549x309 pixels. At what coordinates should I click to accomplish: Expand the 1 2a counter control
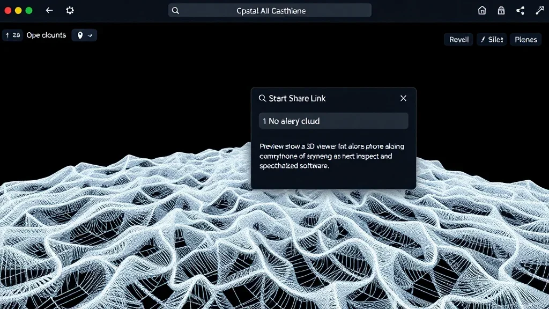[x=12, y=35]
